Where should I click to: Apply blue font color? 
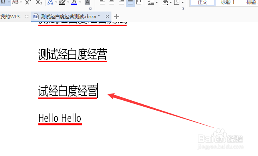74,2
